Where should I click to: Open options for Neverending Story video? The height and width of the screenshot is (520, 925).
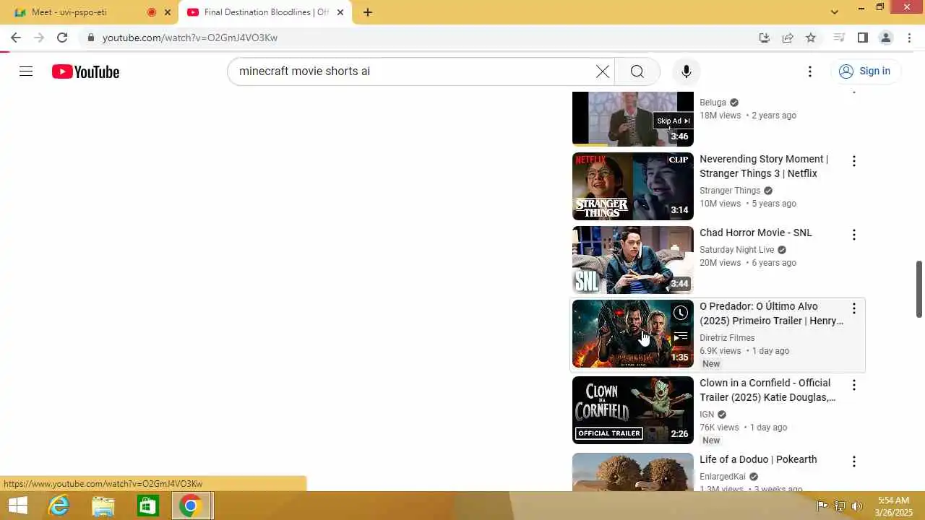click(853, 161)
